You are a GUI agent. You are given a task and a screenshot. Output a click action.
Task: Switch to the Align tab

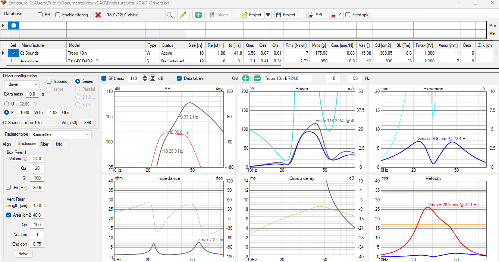(x=7, y=144)
